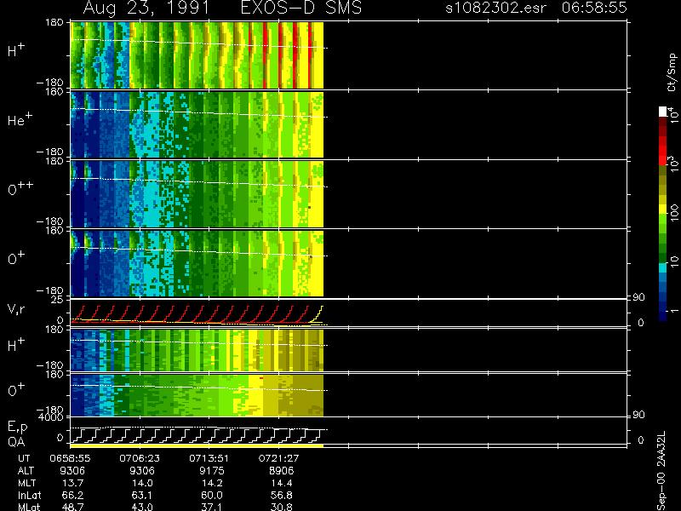Click the H+ label just below V,r
The width and height of the screenshot is (681, 511).
16,345
